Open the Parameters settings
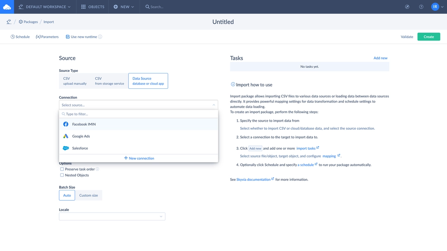 coord(47,37)
